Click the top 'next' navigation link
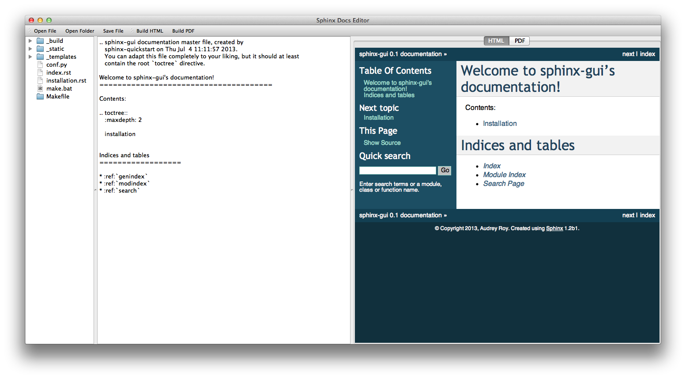This screenshot has width=686, height=379. pos(628,54)
